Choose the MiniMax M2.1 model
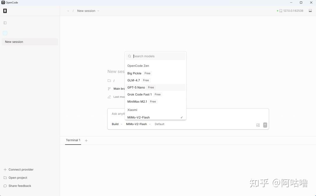Viewport: 316px width, 196px height. click(x=156, y=102)
